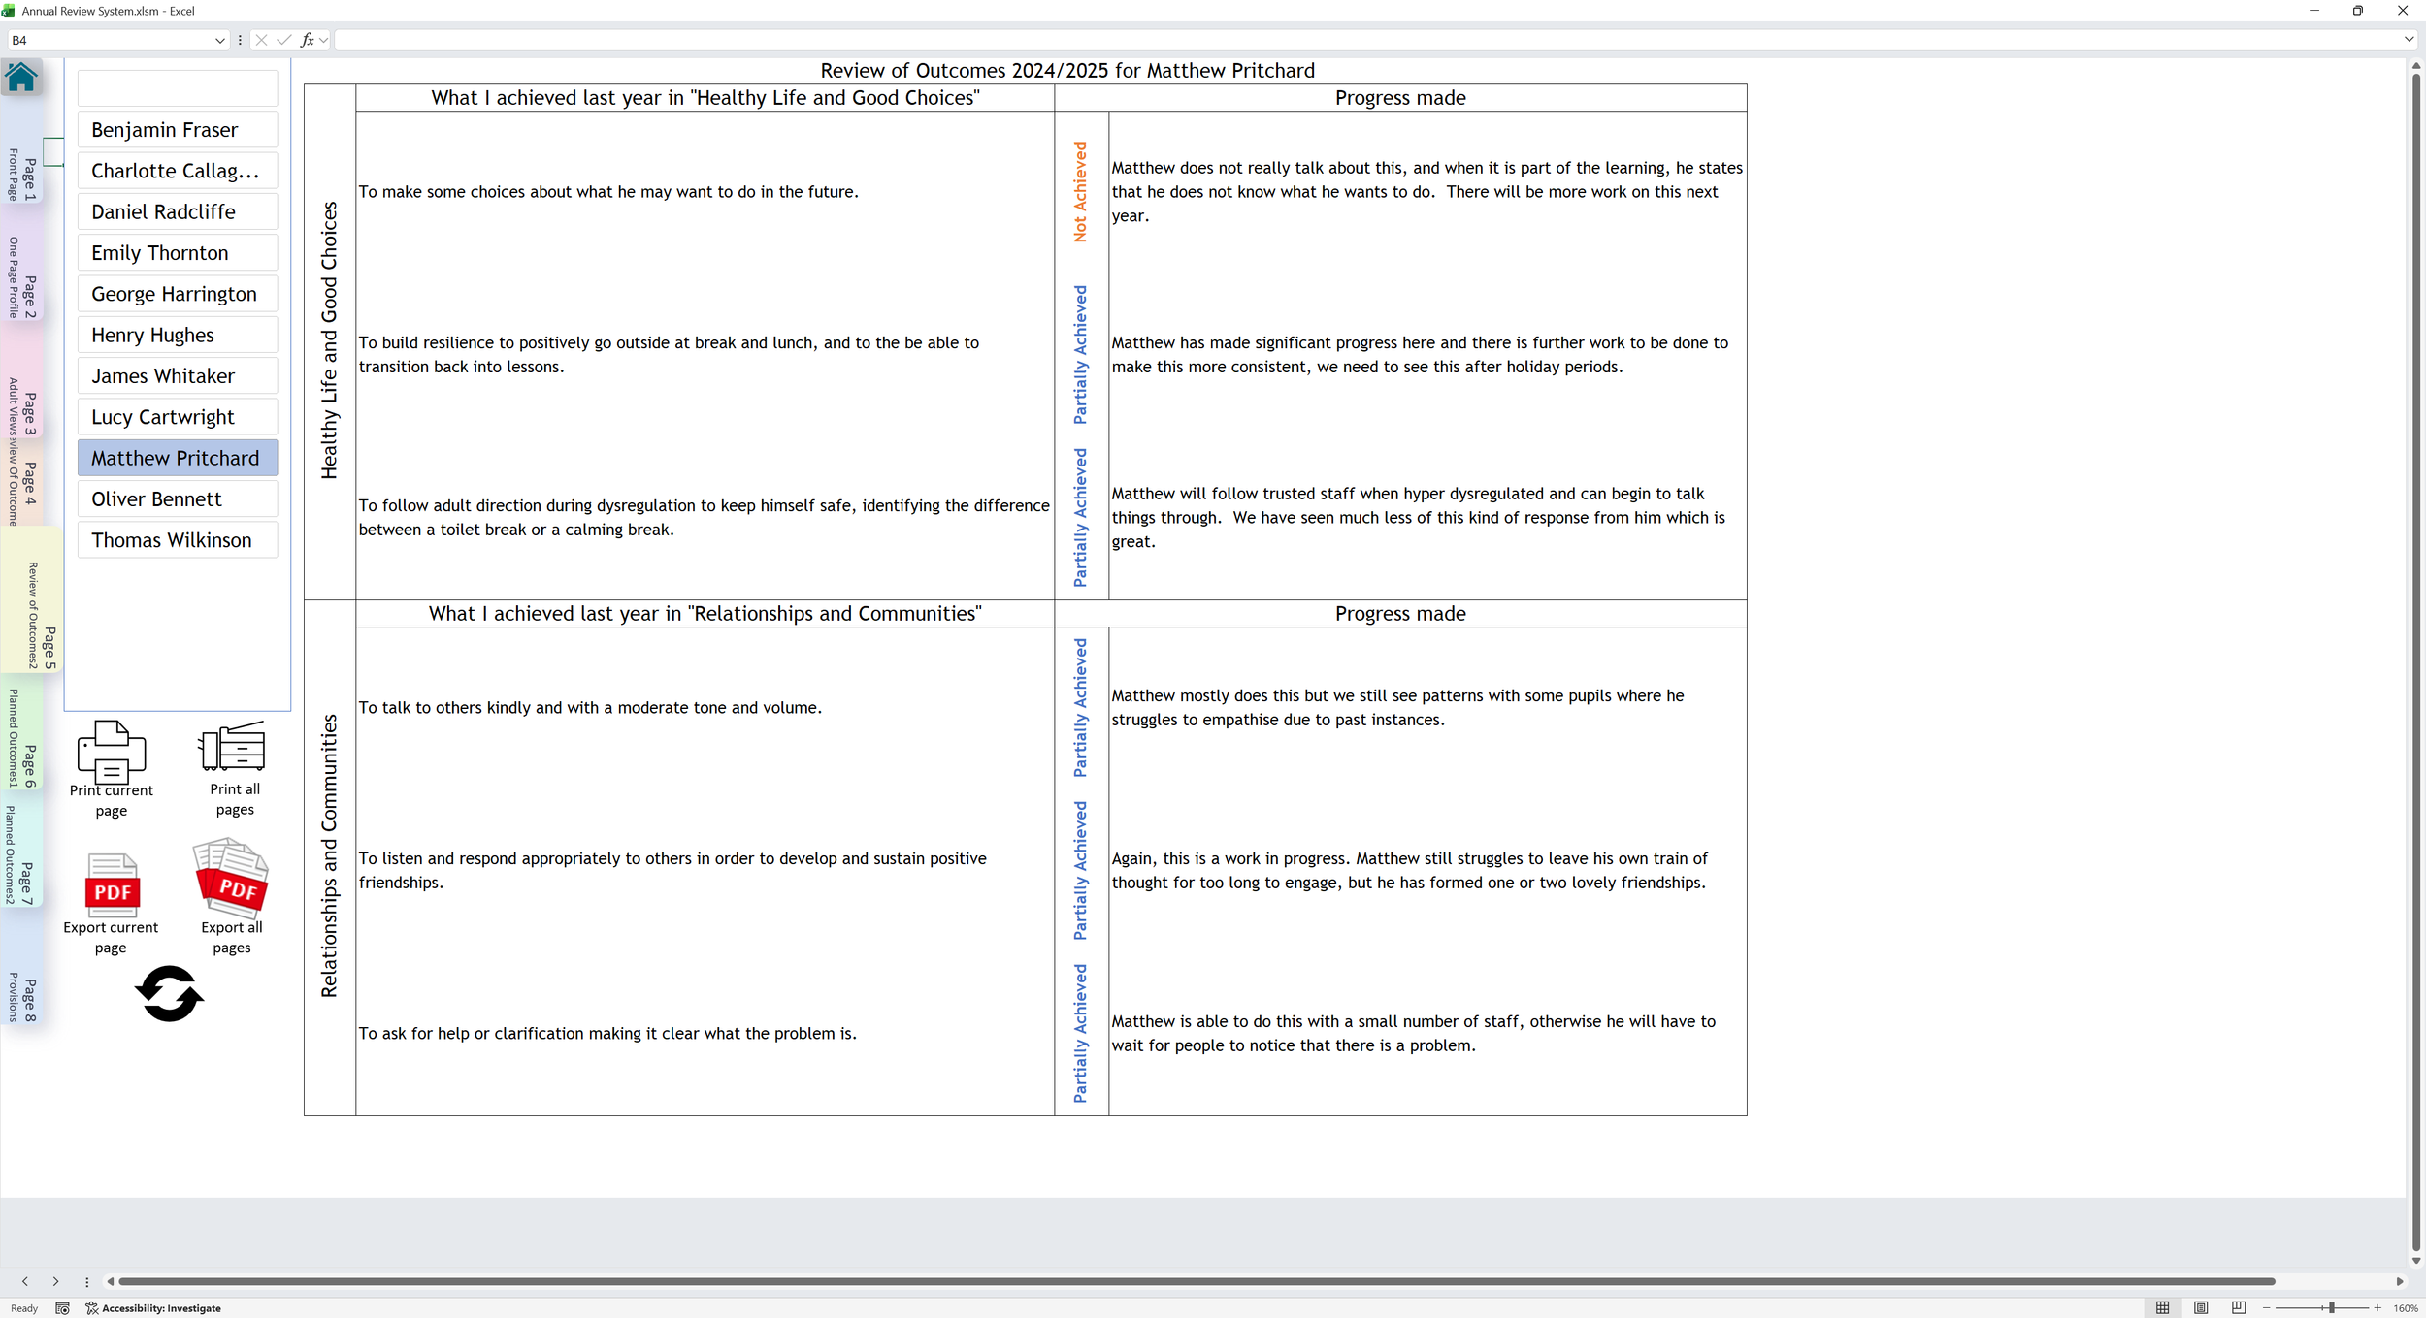Click the vertical scrollbar on the right
The width and height of the screenshot is (2426, 1318).
[x=2416, y=662]
